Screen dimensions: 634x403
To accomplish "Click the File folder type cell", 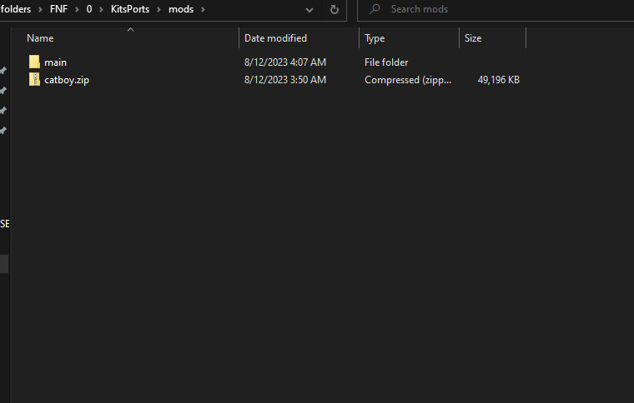I will 386,62.
